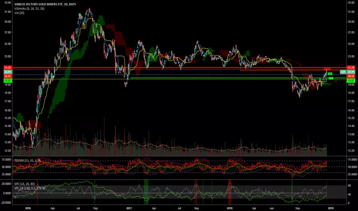Click the upper small green tag near latest candle
This screenshot has width=358, height=211.
coord(330,74)
